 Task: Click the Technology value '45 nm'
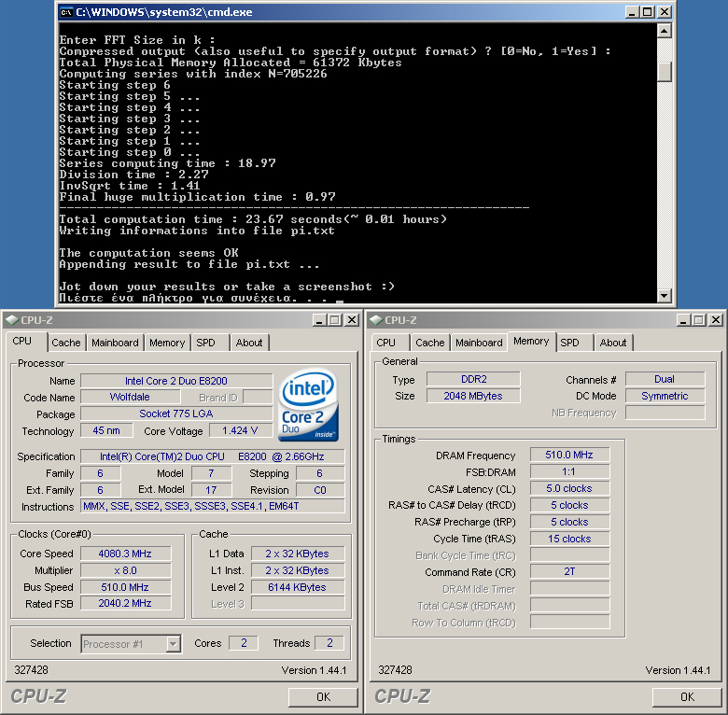[106, 430]
